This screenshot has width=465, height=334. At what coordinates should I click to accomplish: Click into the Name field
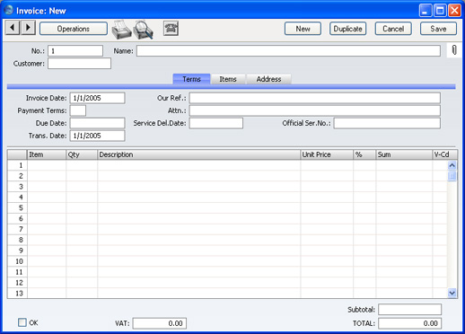[x=288, y=51]
